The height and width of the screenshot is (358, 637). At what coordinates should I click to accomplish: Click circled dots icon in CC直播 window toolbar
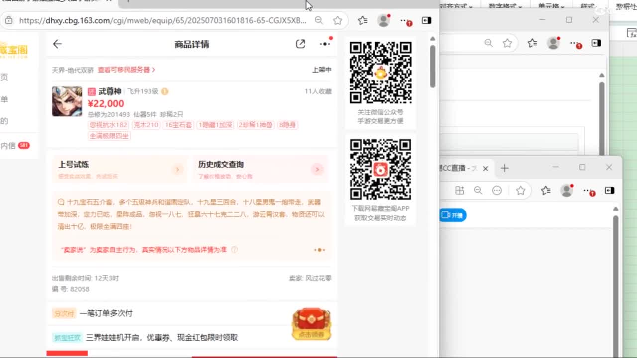click(497, 190)
